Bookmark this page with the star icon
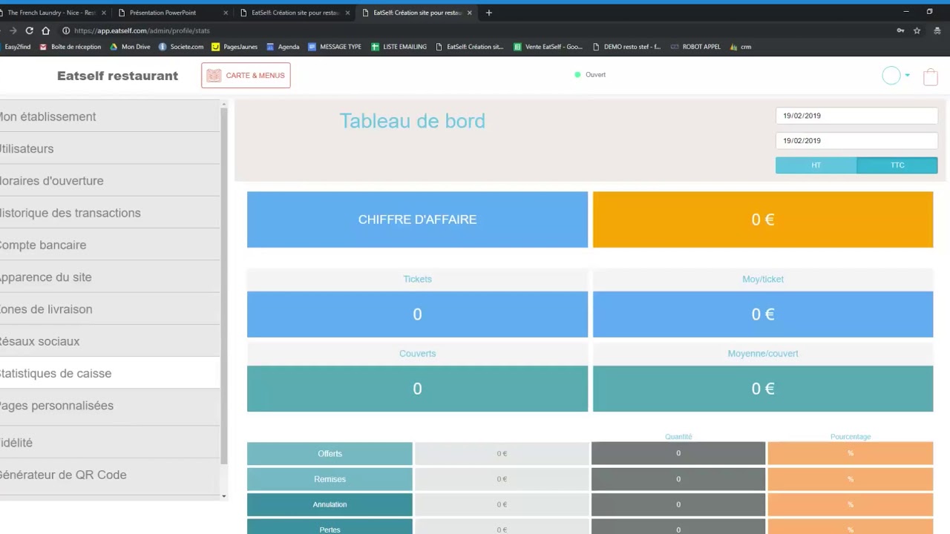This screenshot has width=950, height=534. click(x=917, y=30)
